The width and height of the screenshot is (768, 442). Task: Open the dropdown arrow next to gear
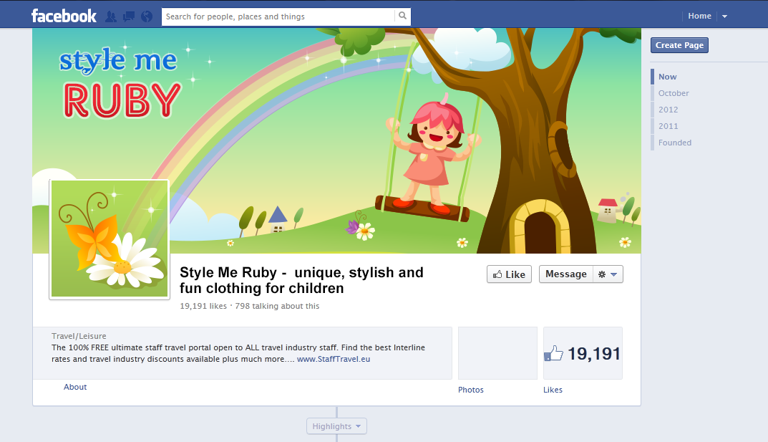point(613,274)
